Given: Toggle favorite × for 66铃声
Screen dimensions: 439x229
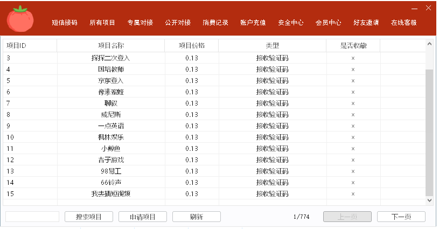Looking at the screenshot, I should pyautogui.click(x=353, y=183).
